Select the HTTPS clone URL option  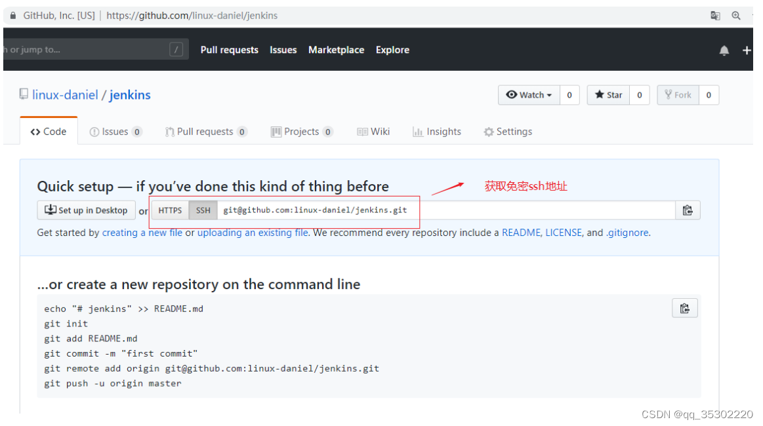tap(170, 210)
